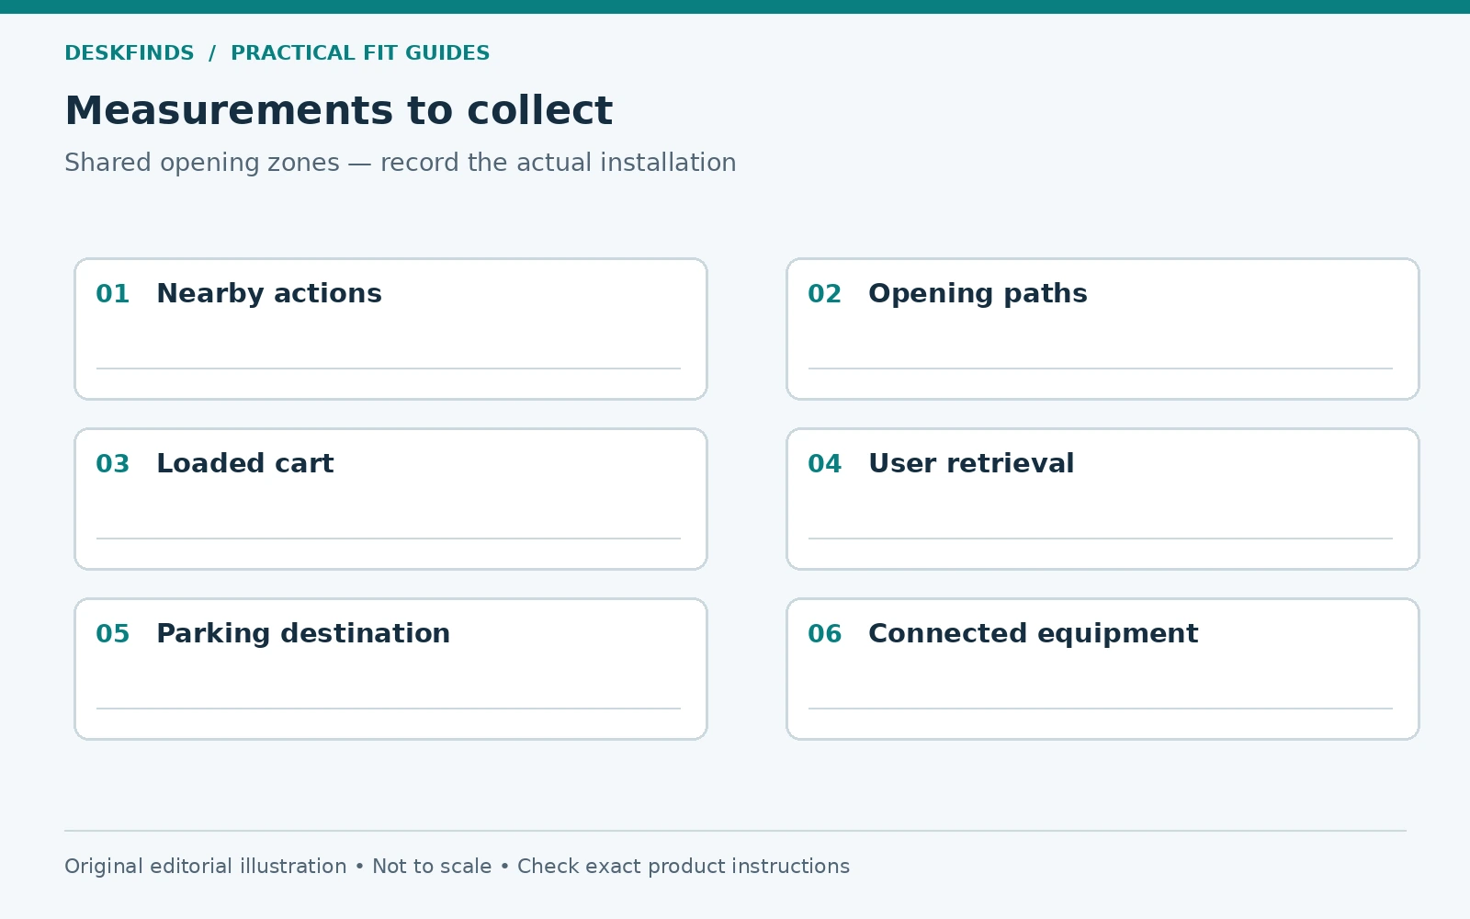Viewport: 1470px width, 919px height.
Task: Click the User retrieval heading
Action: coord(971,463)
